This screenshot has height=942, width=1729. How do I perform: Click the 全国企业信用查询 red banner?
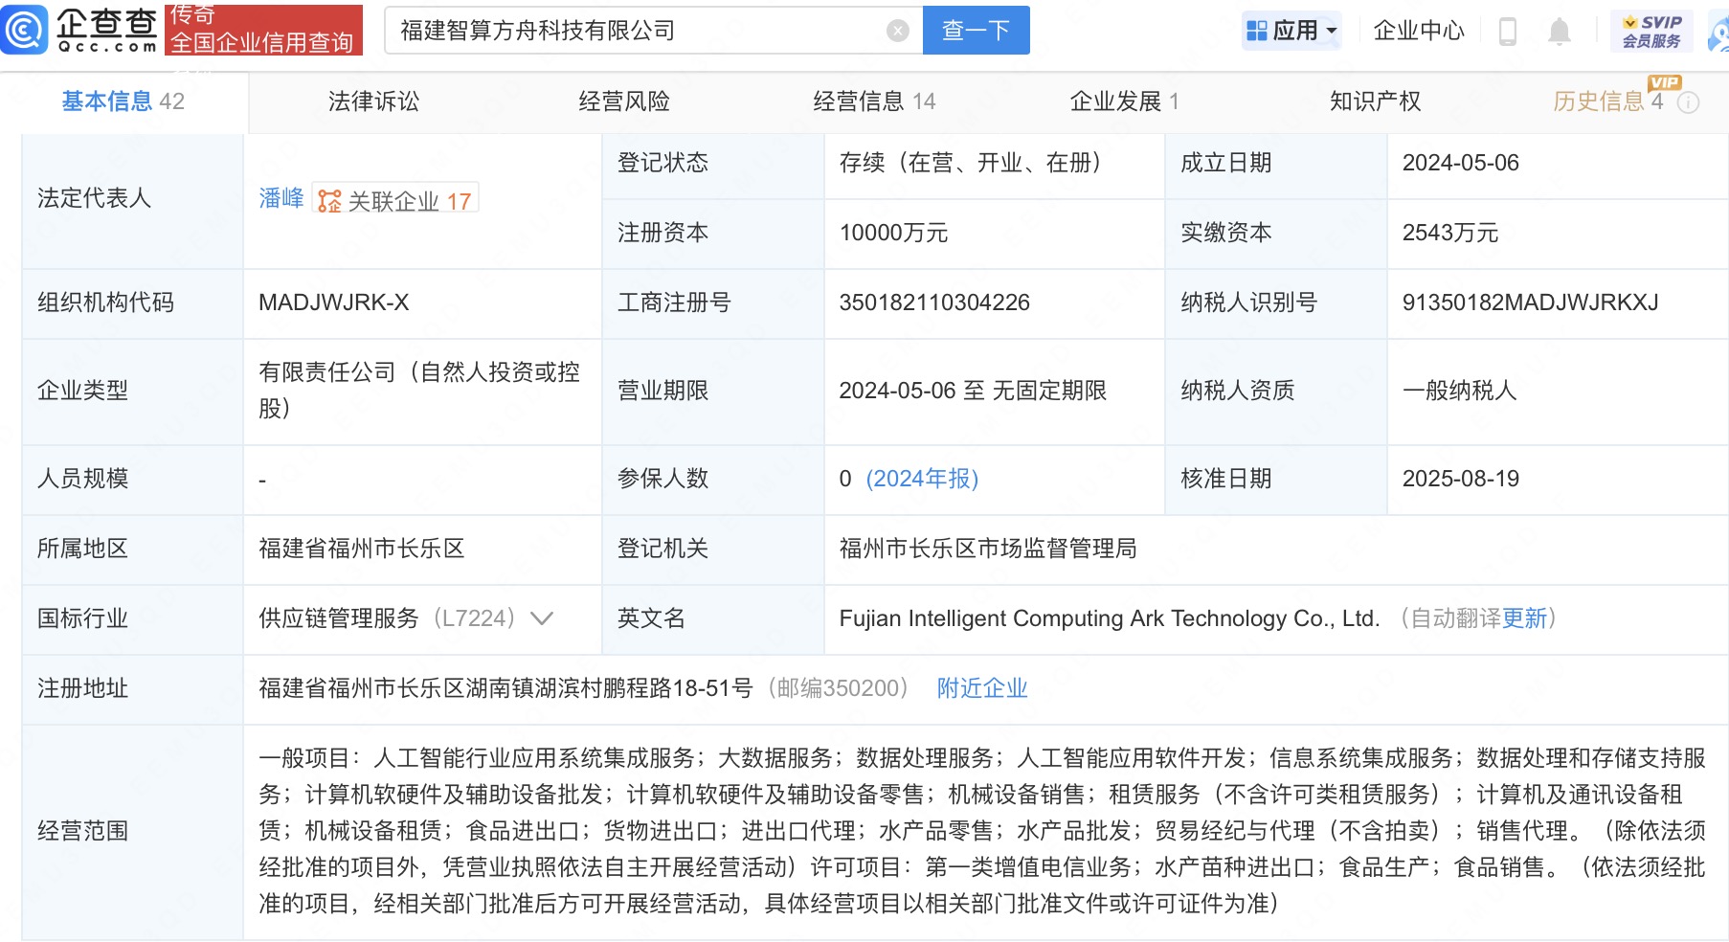(x=263, y=30)
